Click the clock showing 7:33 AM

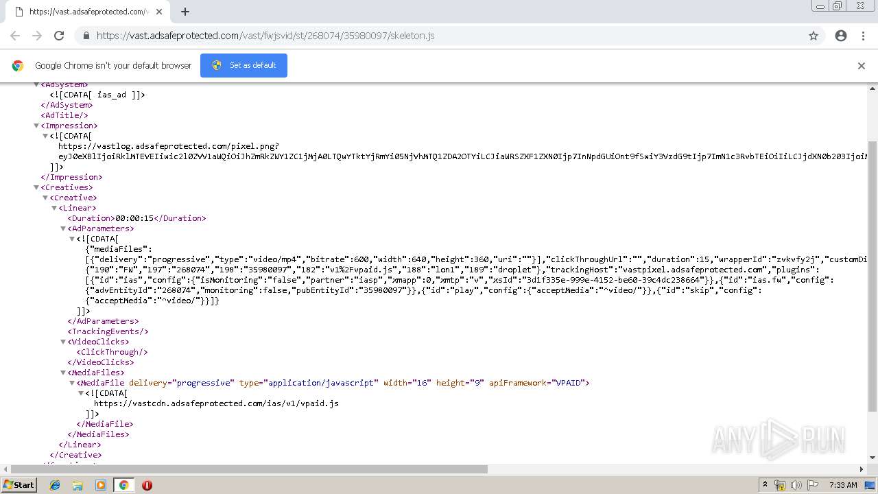[842, 485]
